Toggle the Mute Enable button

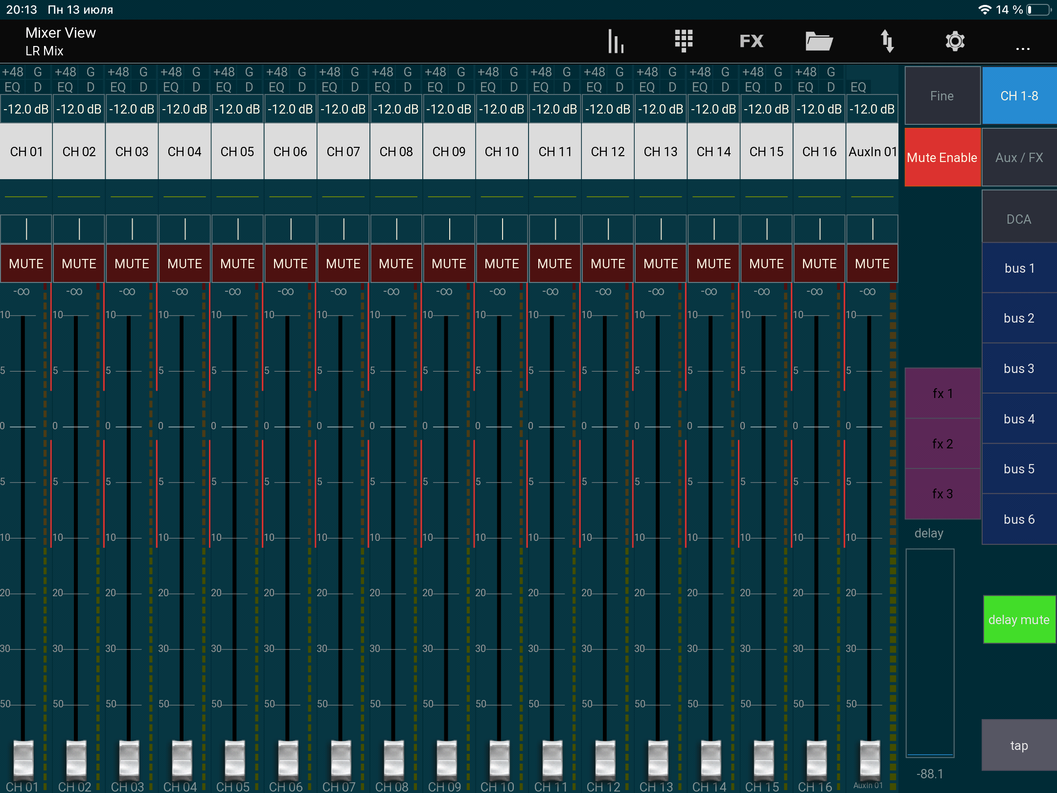[942, 158]
